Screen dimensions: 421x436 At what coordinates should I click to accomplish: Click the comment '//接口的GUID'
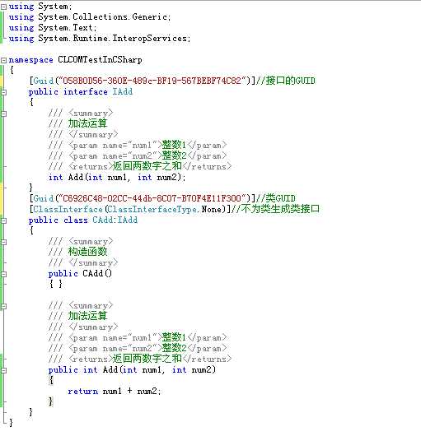tap(286, 81)
